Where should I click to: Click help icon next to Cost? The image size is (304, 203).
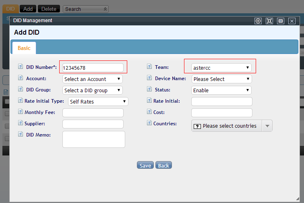tap(149, 112)
